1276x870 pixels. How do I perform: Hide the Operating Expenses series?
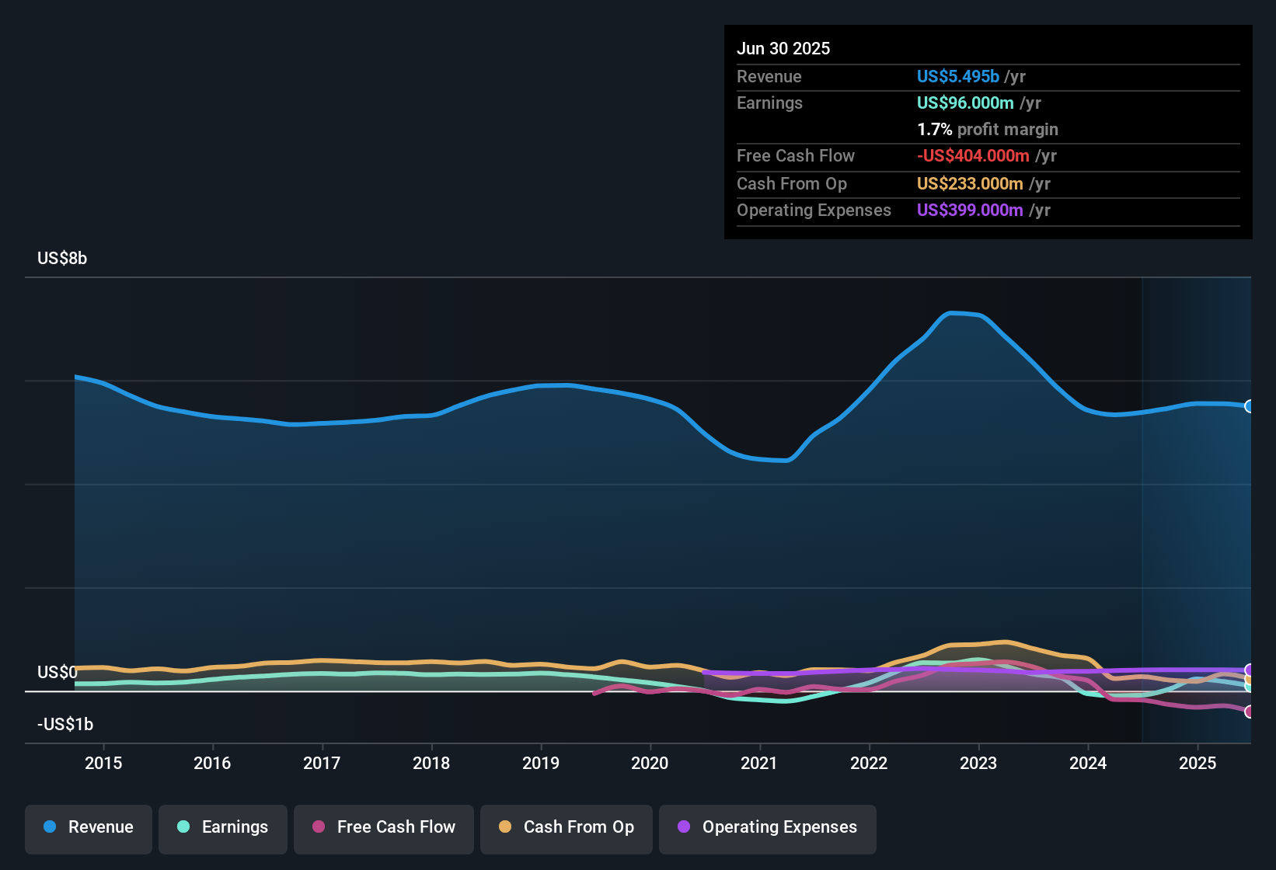pos(768,827)
